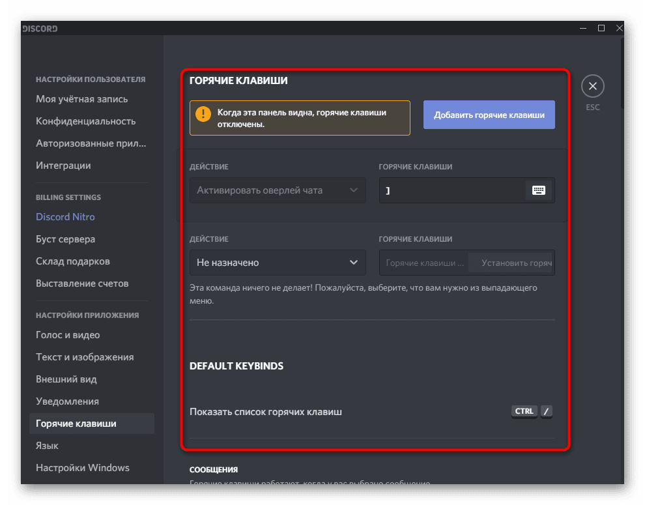Image resolution: width=645 pixels, height=505 pixels.
Task: Open Внешний вид settings
Action: pyautogui.click(x=66, y=379)
